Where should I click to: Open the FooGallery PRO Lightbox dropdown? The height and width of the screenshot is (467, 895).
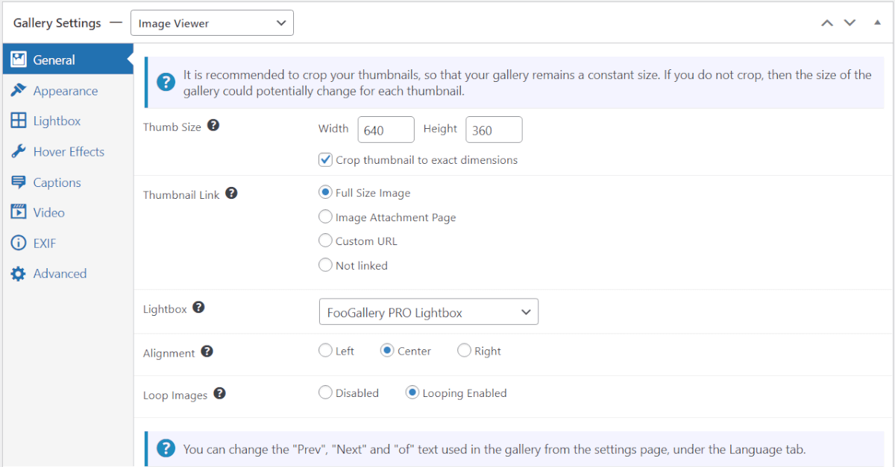[x=428, y=312]
